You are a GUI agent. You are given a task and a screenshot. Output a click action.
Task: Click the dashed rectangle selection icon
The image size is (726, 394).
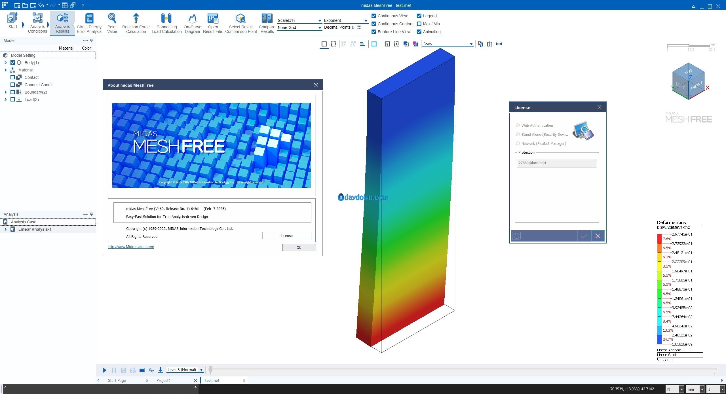click(x=334, y=44)
